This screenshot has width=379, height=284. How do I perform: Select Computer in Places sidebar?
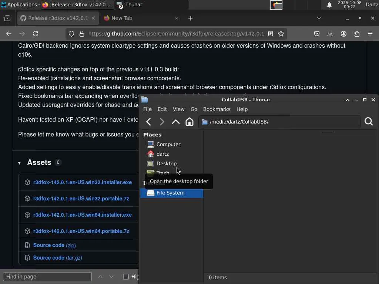pos(172,145)
